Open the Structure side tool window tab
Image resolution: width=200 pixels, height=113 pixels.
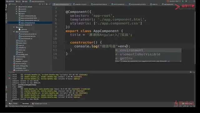6,18
